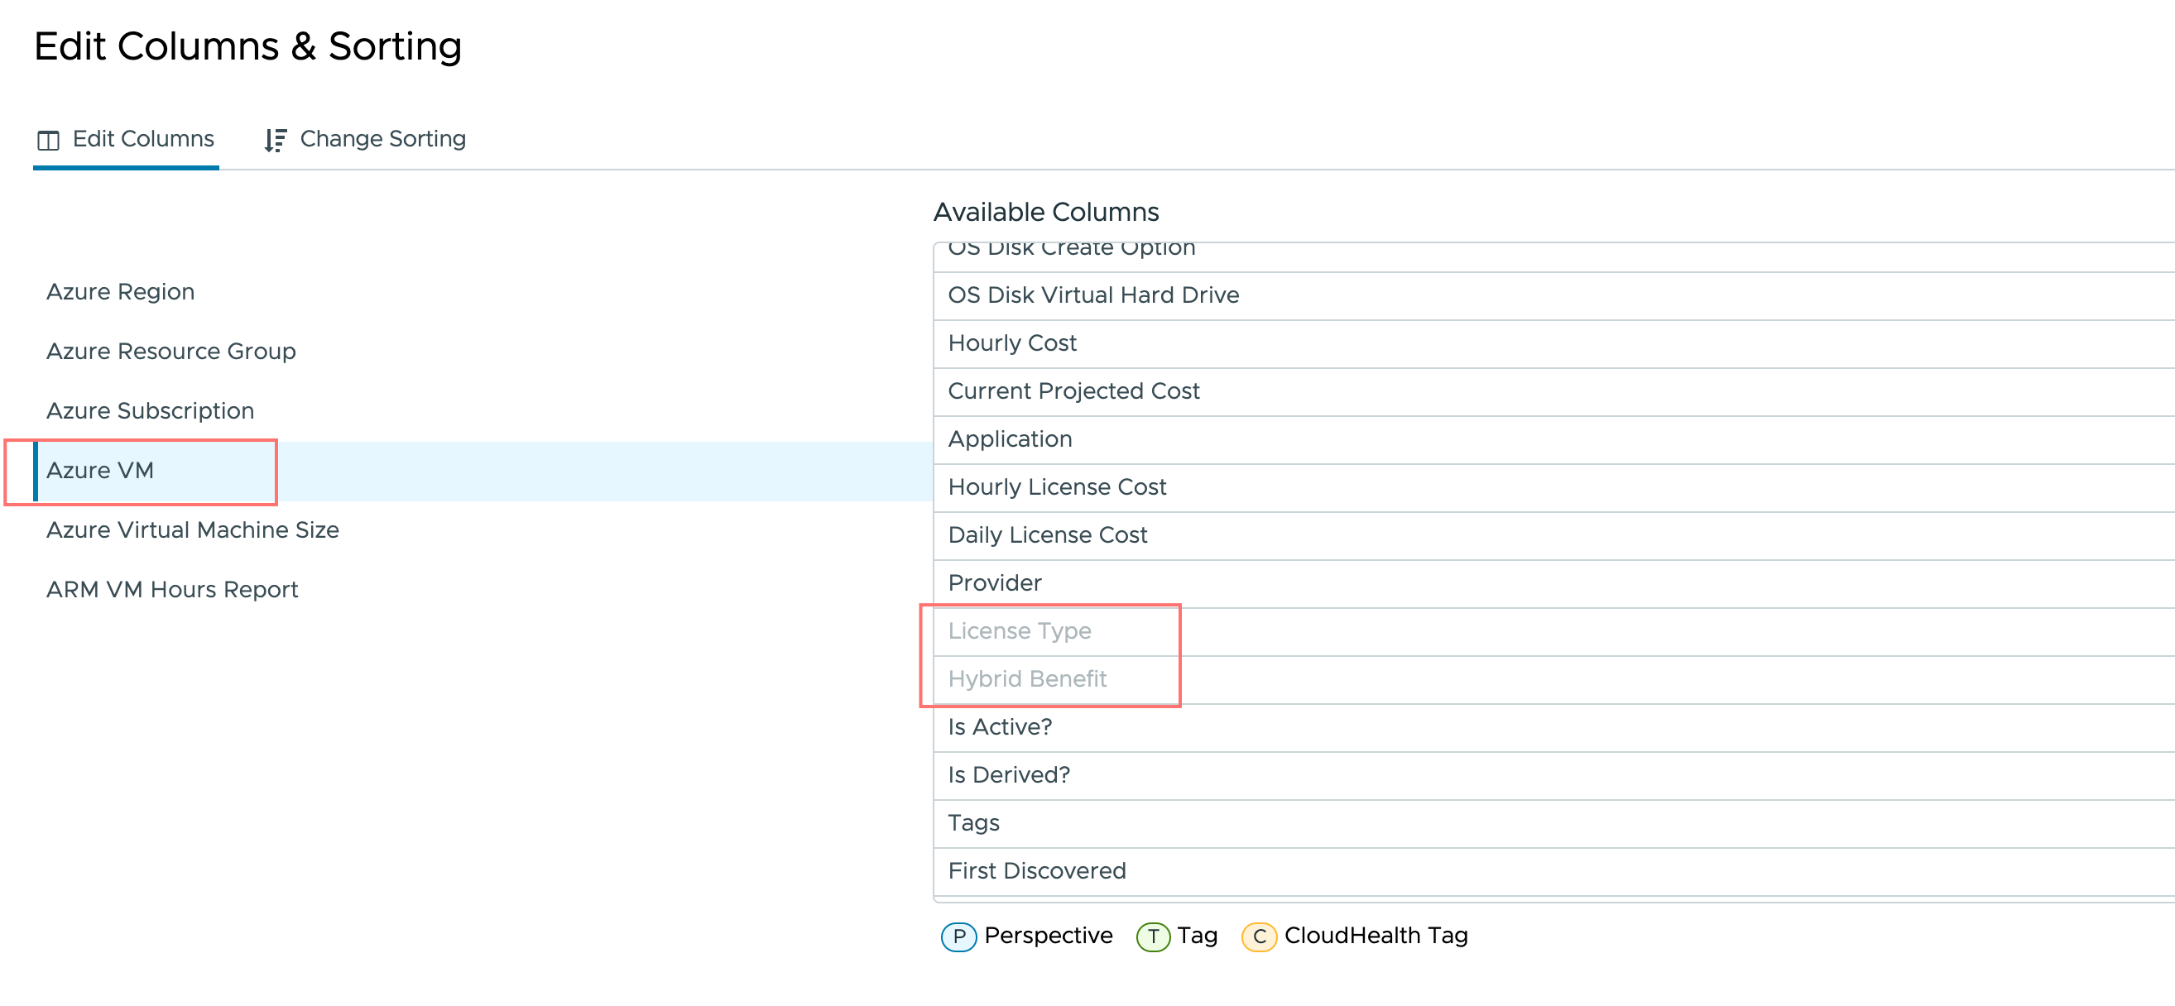The image size is (2175, 1006).
Task: Select the Azure Region category
Action: tap(120, 291)
